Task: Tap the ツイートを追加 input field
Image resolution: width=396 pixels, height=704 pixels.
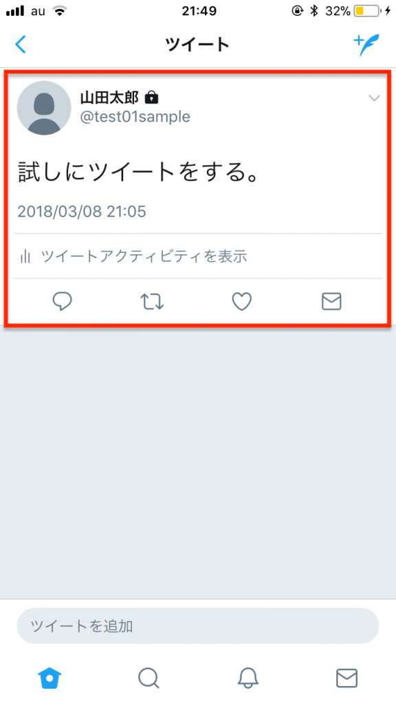Action: 198,626
